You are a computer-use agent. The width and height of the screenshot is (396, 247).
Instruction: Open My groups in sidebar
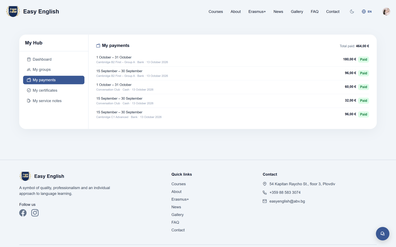(54, 69)
